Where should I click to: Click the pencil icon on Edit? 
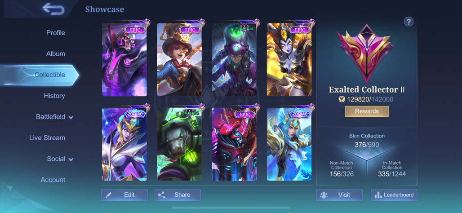point(108,195)
